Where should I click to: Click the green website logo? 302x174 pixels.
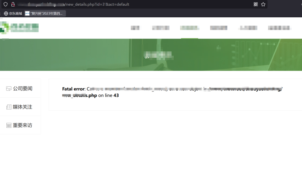point(20,27)
